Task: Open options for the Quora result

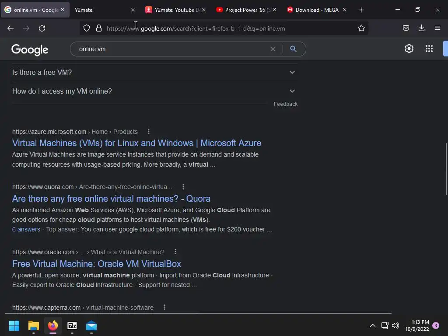Action: 183,187
